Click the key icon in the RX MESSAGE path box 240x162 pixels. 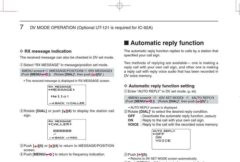point(45,75)
